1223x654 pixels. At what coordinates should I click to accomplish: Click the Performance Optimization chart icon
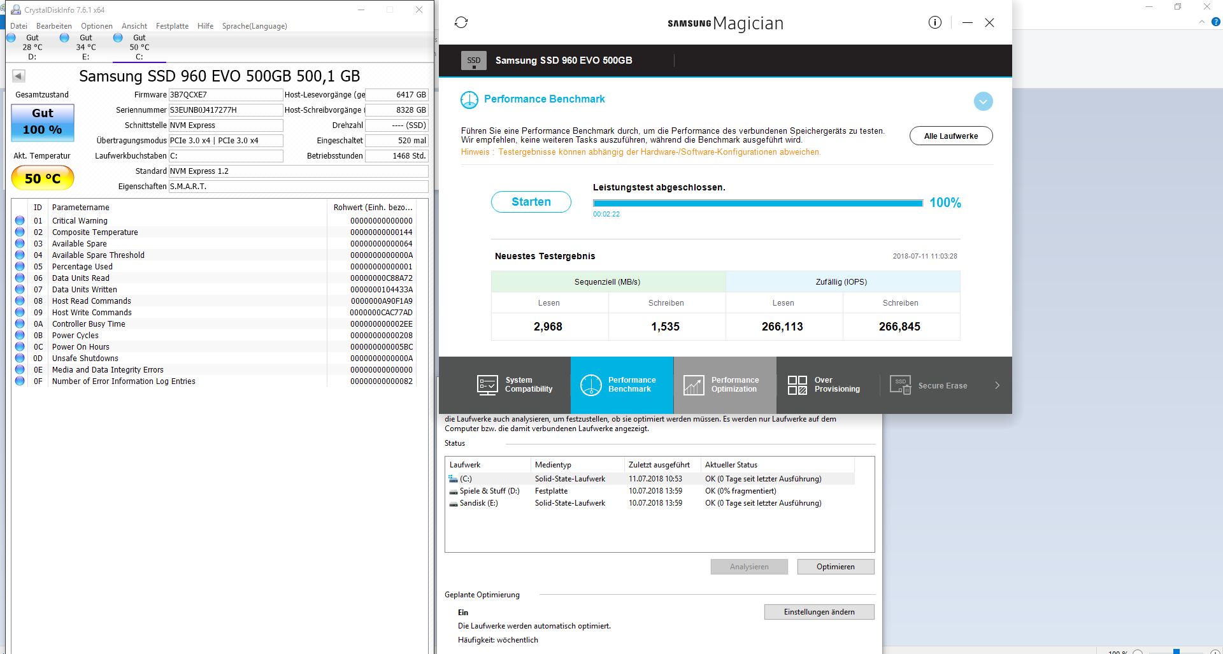pos(694,385)
